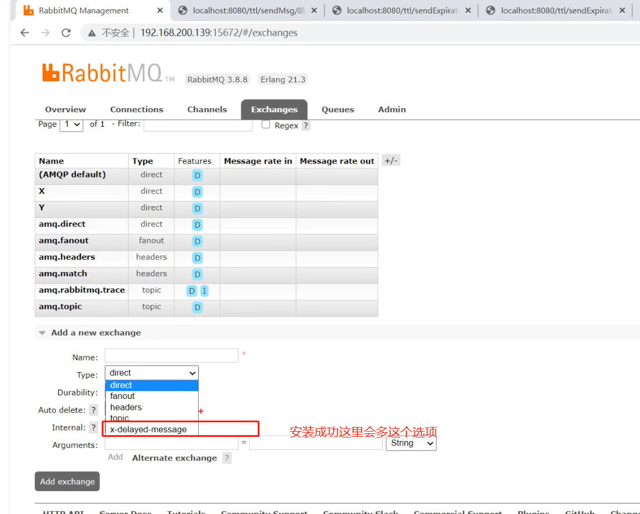Select headers in the Type list

151,407
